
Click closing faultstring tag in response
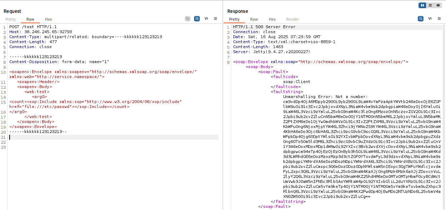tap(288, 201)
